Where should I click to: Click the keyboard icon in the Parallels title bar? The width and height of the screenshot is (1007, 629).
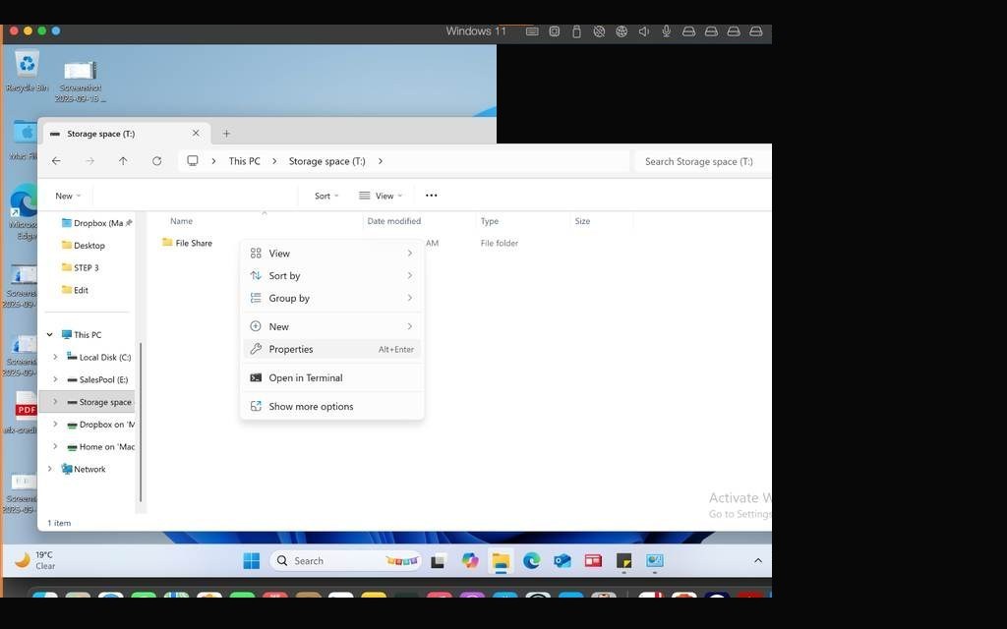532,30
